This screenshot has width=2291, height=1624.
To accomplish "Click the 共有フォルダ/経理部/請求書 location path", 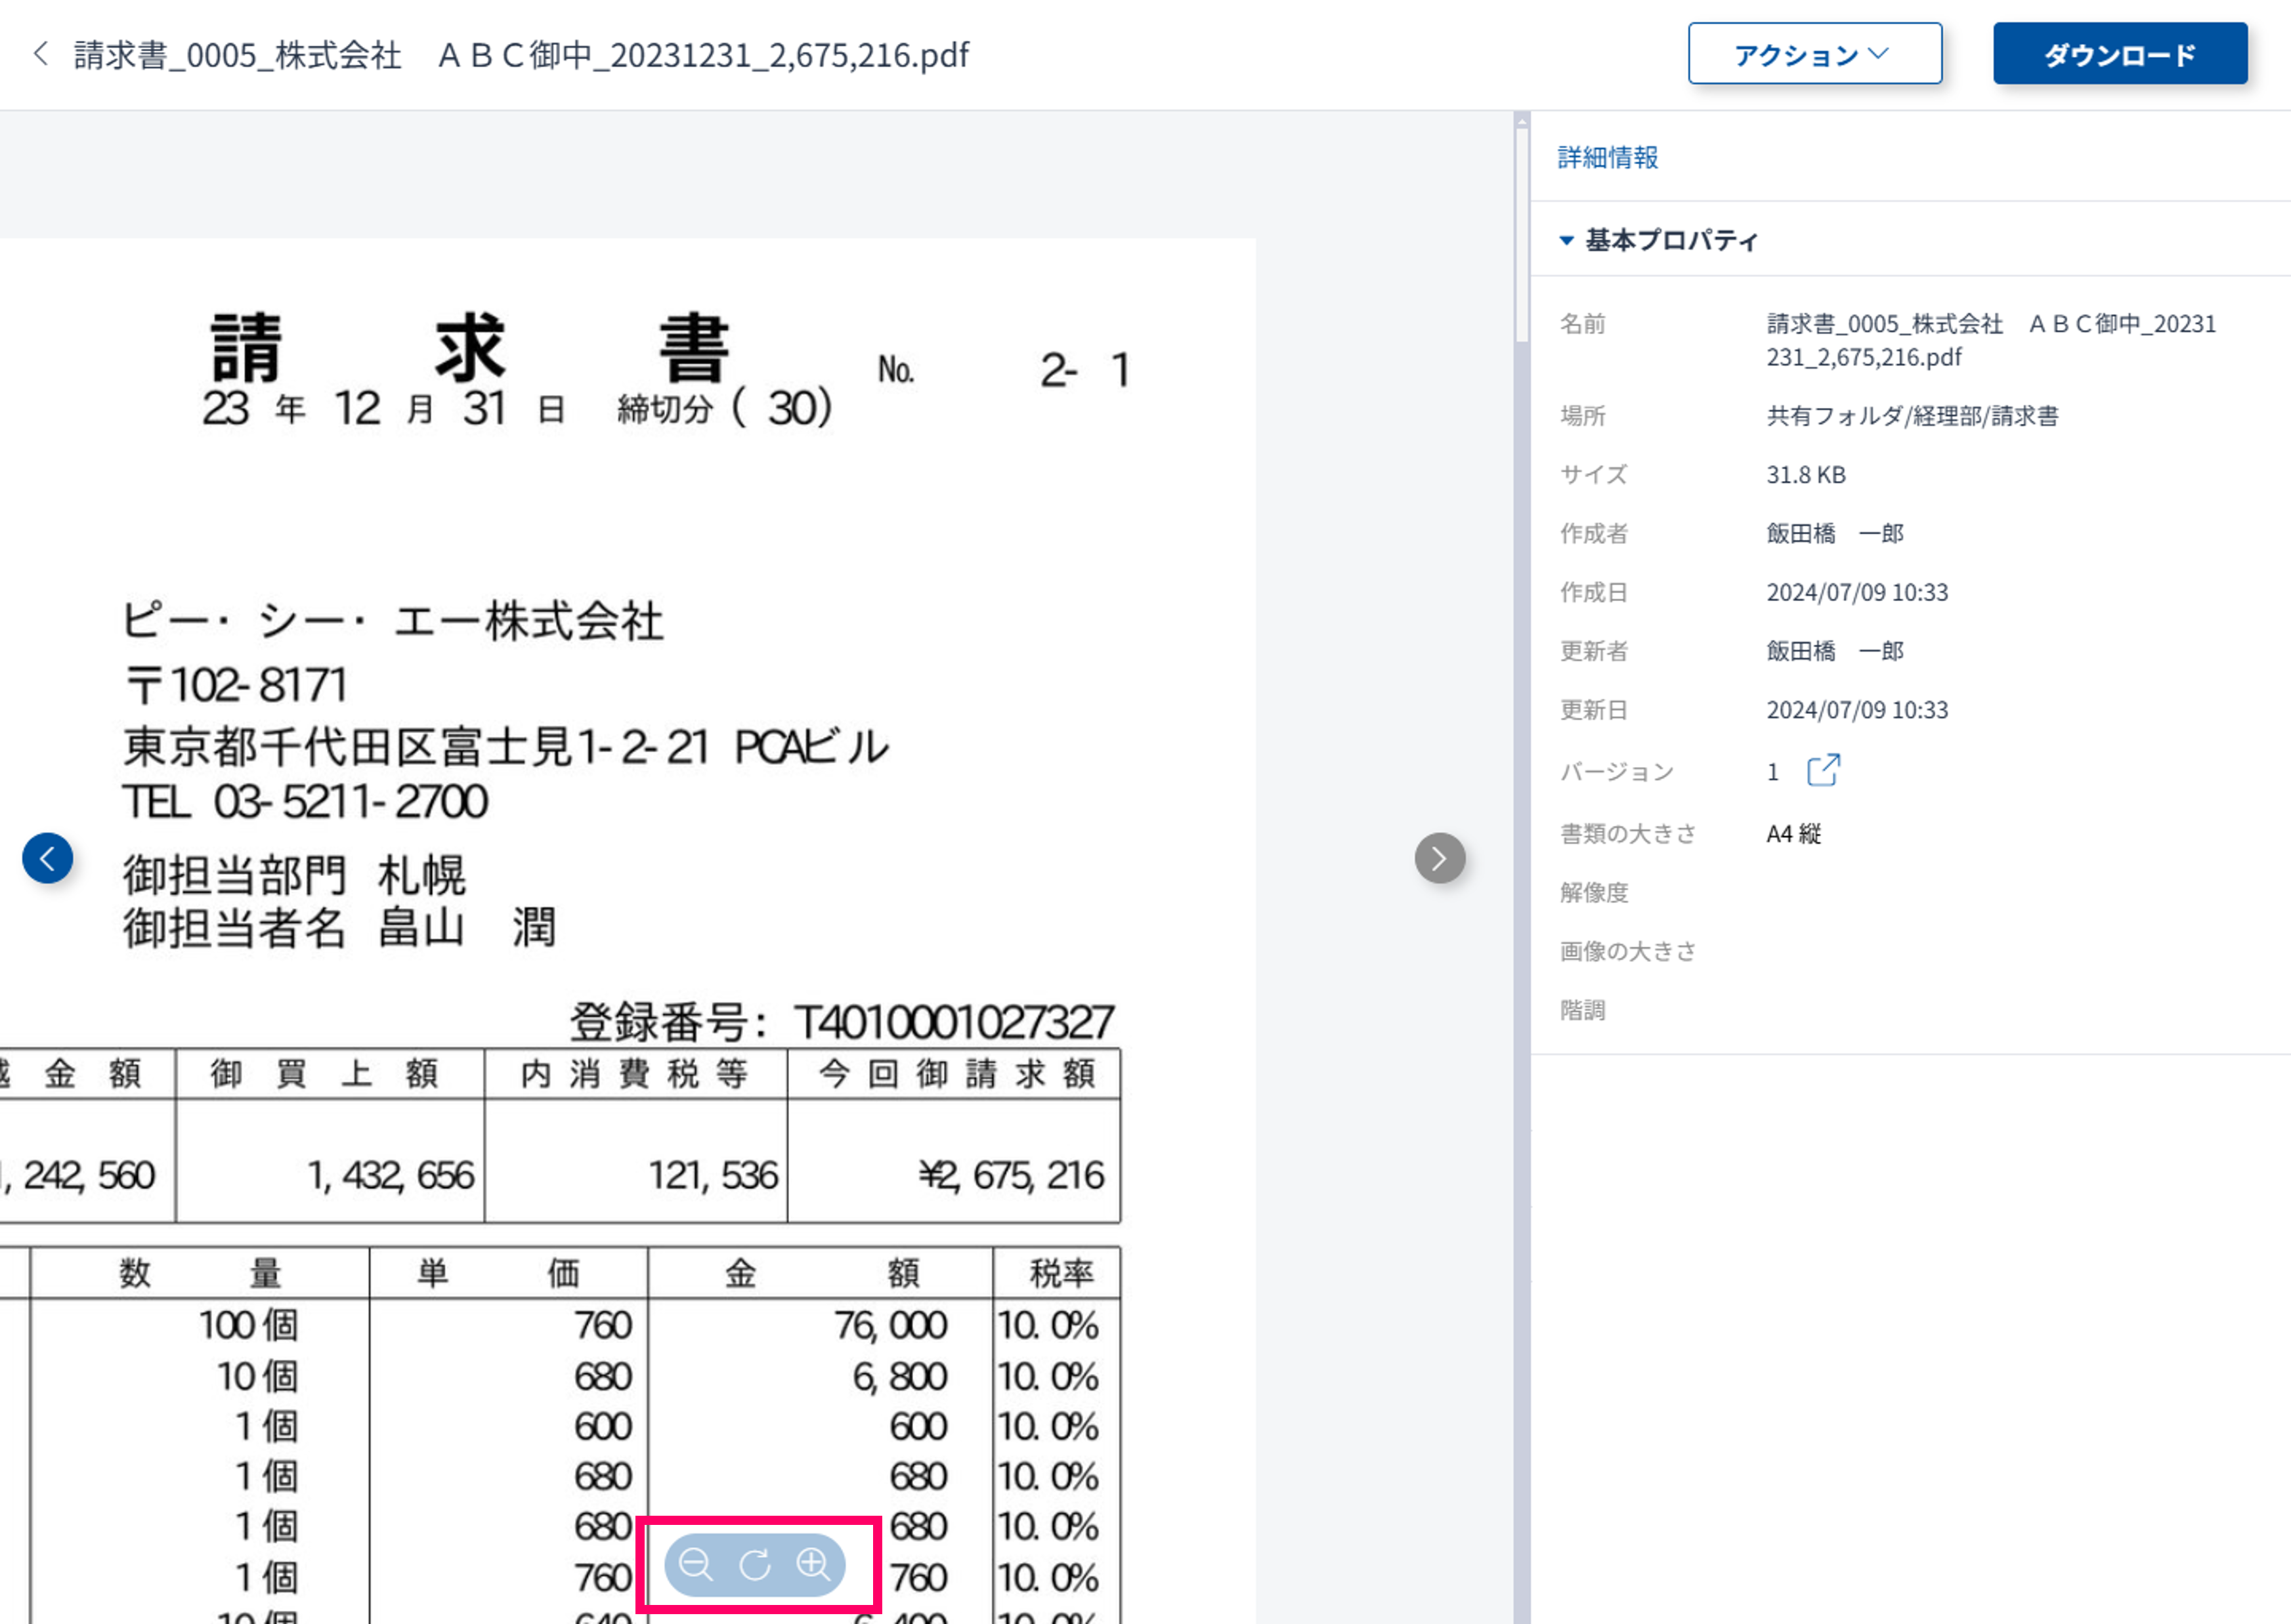I will click(x=1912, y=416).
